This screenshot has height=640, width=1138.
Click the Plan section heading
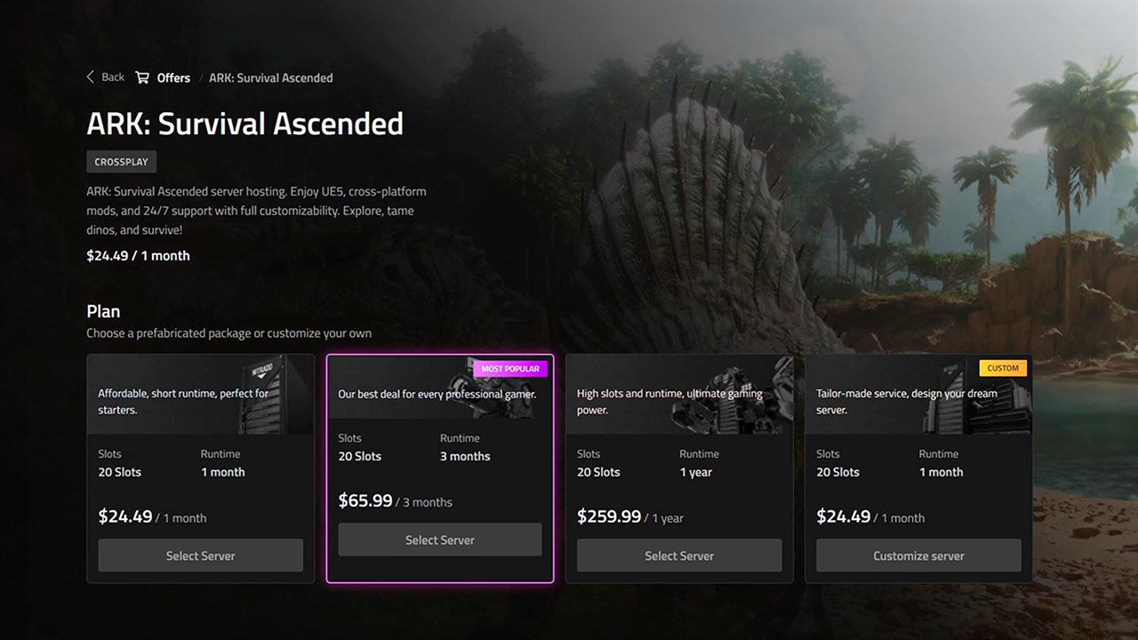[x=103, y=312]
